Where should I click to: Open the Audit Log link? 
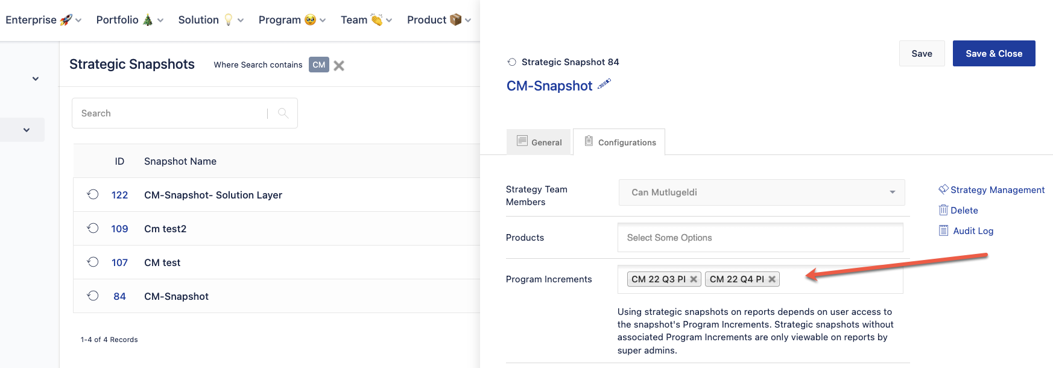coord(972,231)
